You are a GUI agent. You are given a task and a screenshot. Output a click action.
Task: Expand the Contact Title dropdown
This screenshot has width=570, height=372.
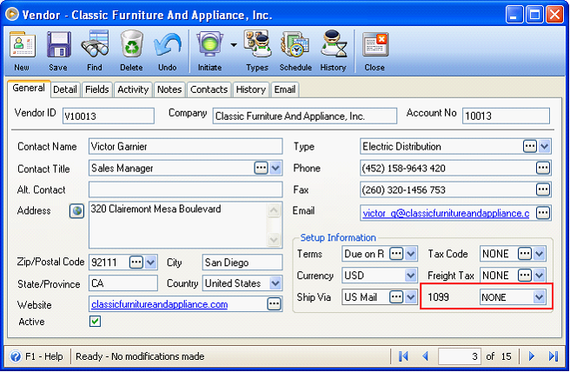point(275,168)
